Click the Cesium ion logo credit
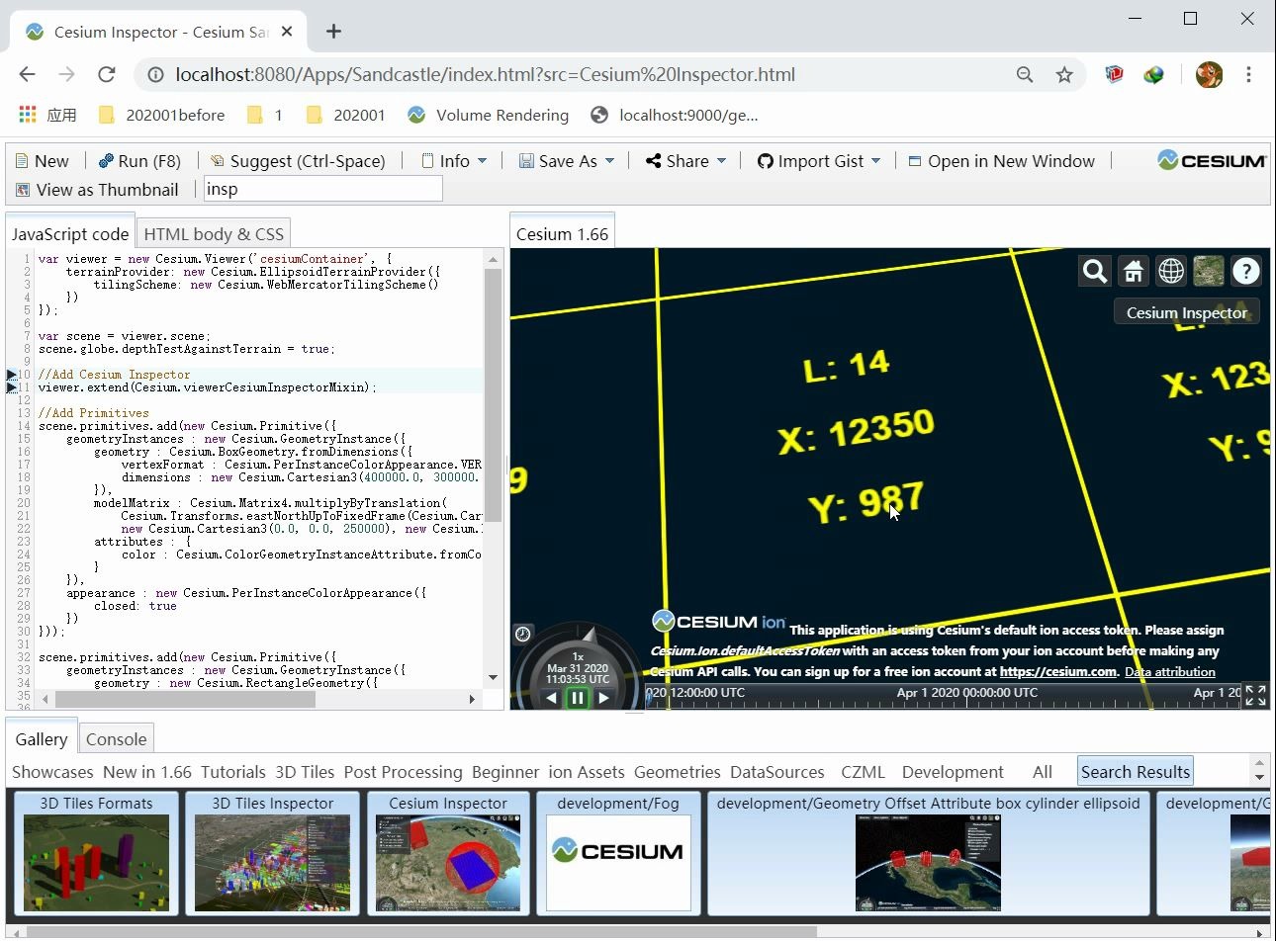Image resolution: width=1276 pixels, height=941 pixels. pos(719,622)
